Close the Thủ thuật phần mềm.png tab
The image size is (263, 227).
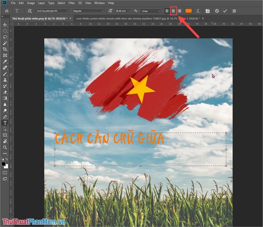tap(71, 18)
